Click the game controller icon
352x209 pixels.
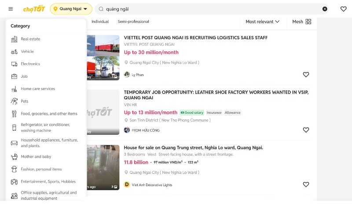[14, 182]
